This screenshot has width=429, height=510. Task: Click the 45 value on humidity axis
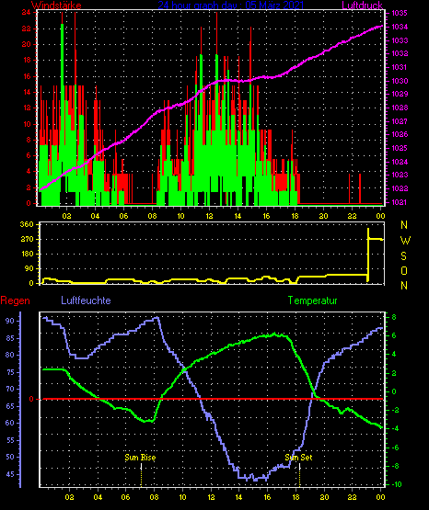pos(10,474)
